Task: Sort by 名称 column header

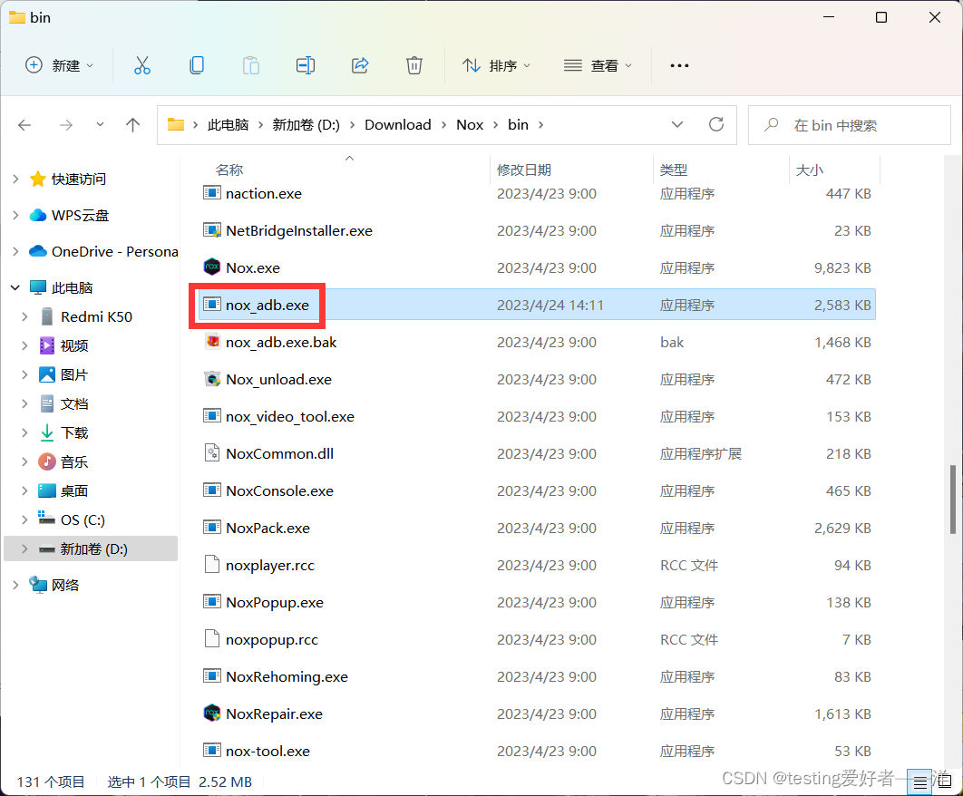Action: 229,170
